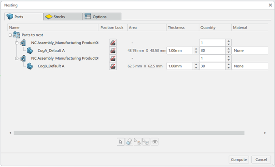Click the select part tool icon
Image resolution: width=275 pixels, height=167 pixels.
pos(146,142)
